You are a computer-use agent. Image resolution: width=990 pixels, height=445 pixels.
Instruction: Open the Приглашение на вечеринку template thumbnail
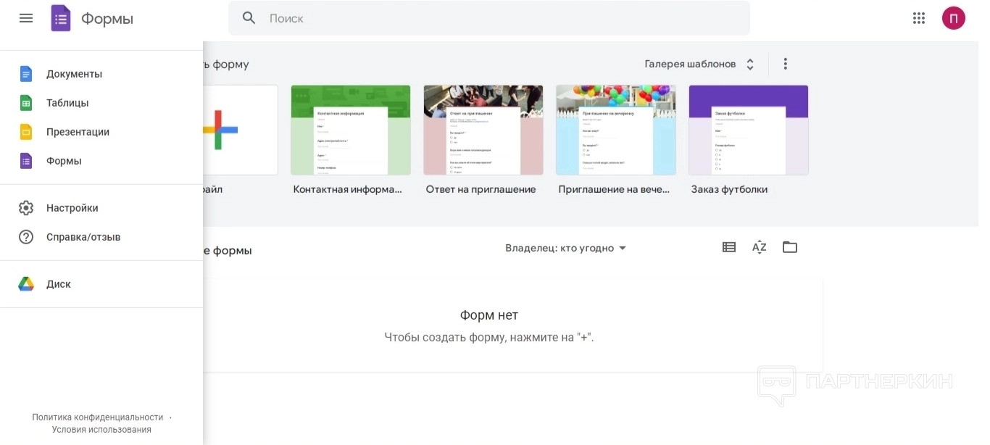point(616,130)
